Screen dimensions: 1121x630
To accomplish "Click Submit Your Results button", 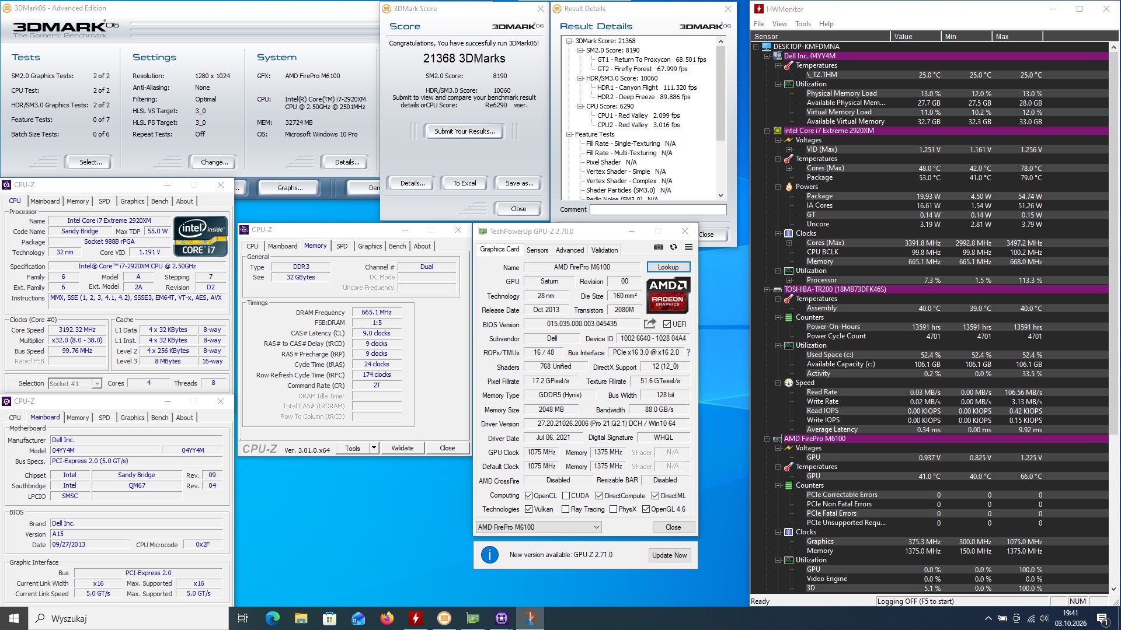I will (x=464, y=131).
